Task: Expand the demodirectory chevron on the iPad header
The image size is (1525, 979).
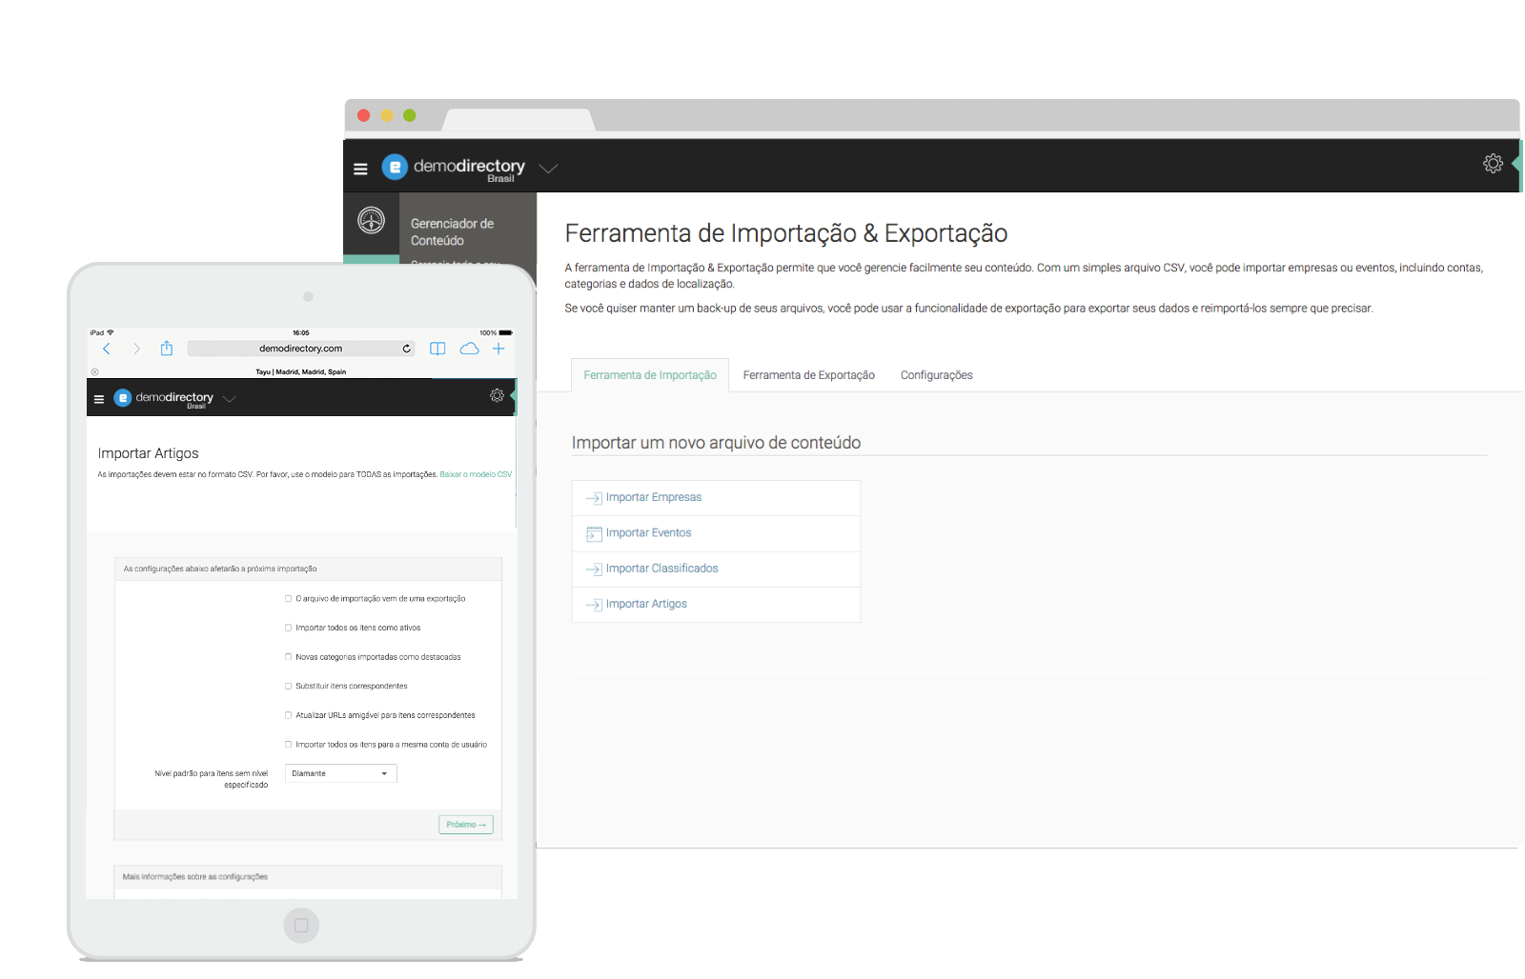Action: click(x=229, y=399)
